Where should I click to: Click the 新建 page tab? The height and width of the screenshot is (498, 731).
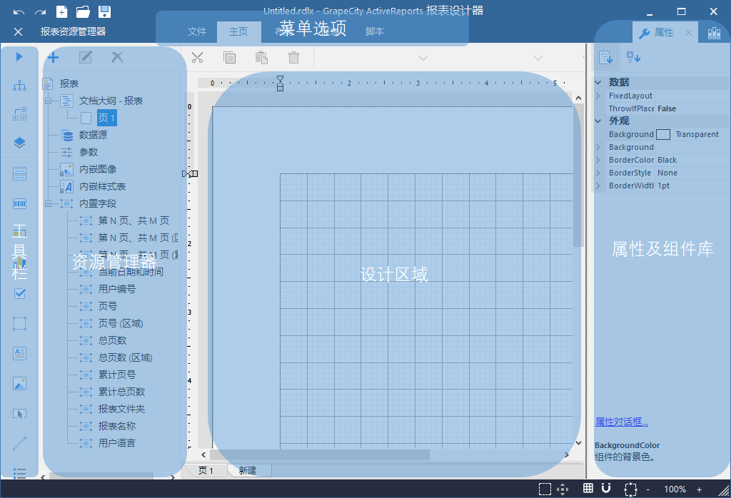(248, 470)
